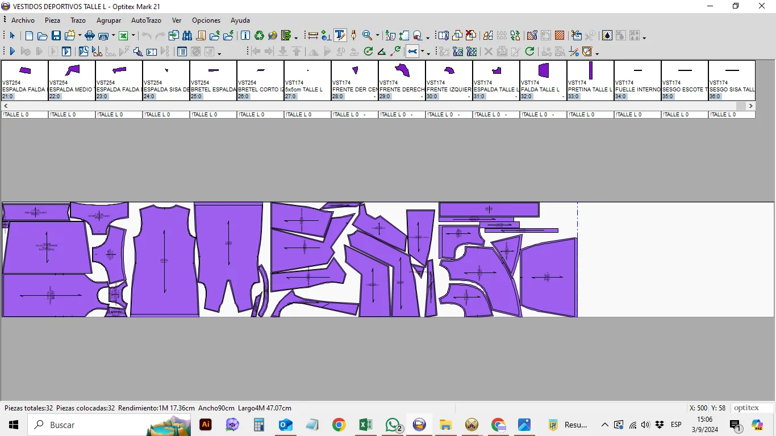The width and height of the screenshot is (776, 436).
Task: Activate the magnifier zoom tool
Action: [x=368, y=36]
